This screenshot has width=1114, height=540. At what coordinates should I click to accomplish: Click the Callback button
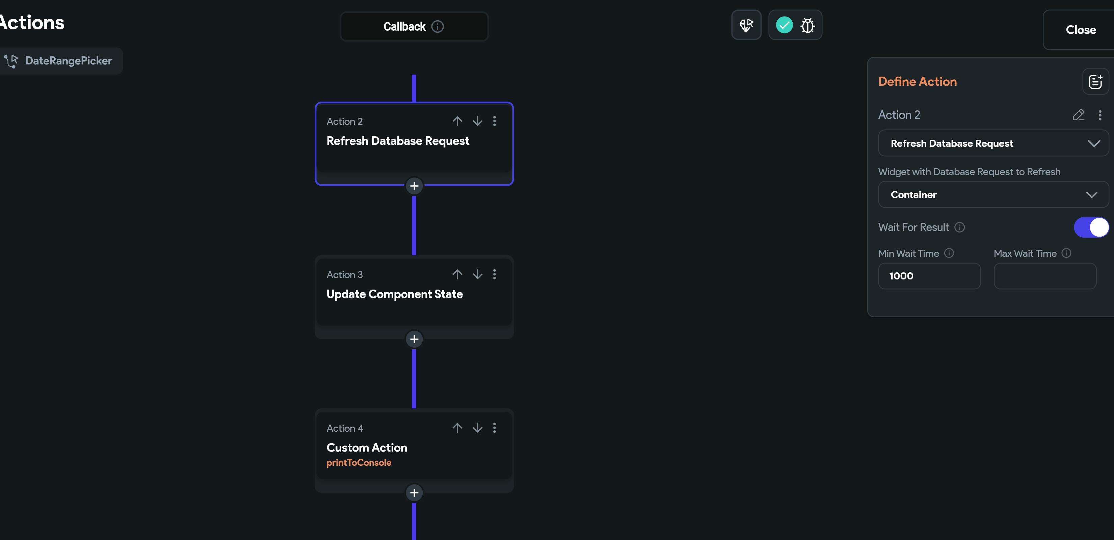pos(414,26)
